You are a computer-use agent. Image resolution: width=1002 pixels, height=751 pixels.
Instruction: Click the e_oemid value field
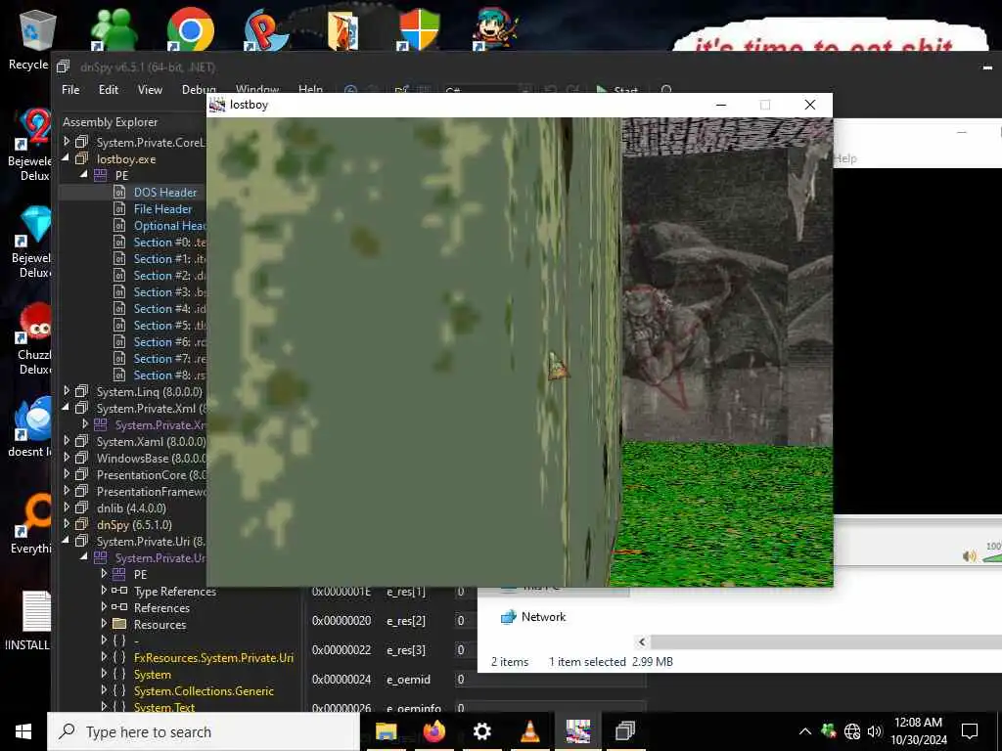coord(550,680)
